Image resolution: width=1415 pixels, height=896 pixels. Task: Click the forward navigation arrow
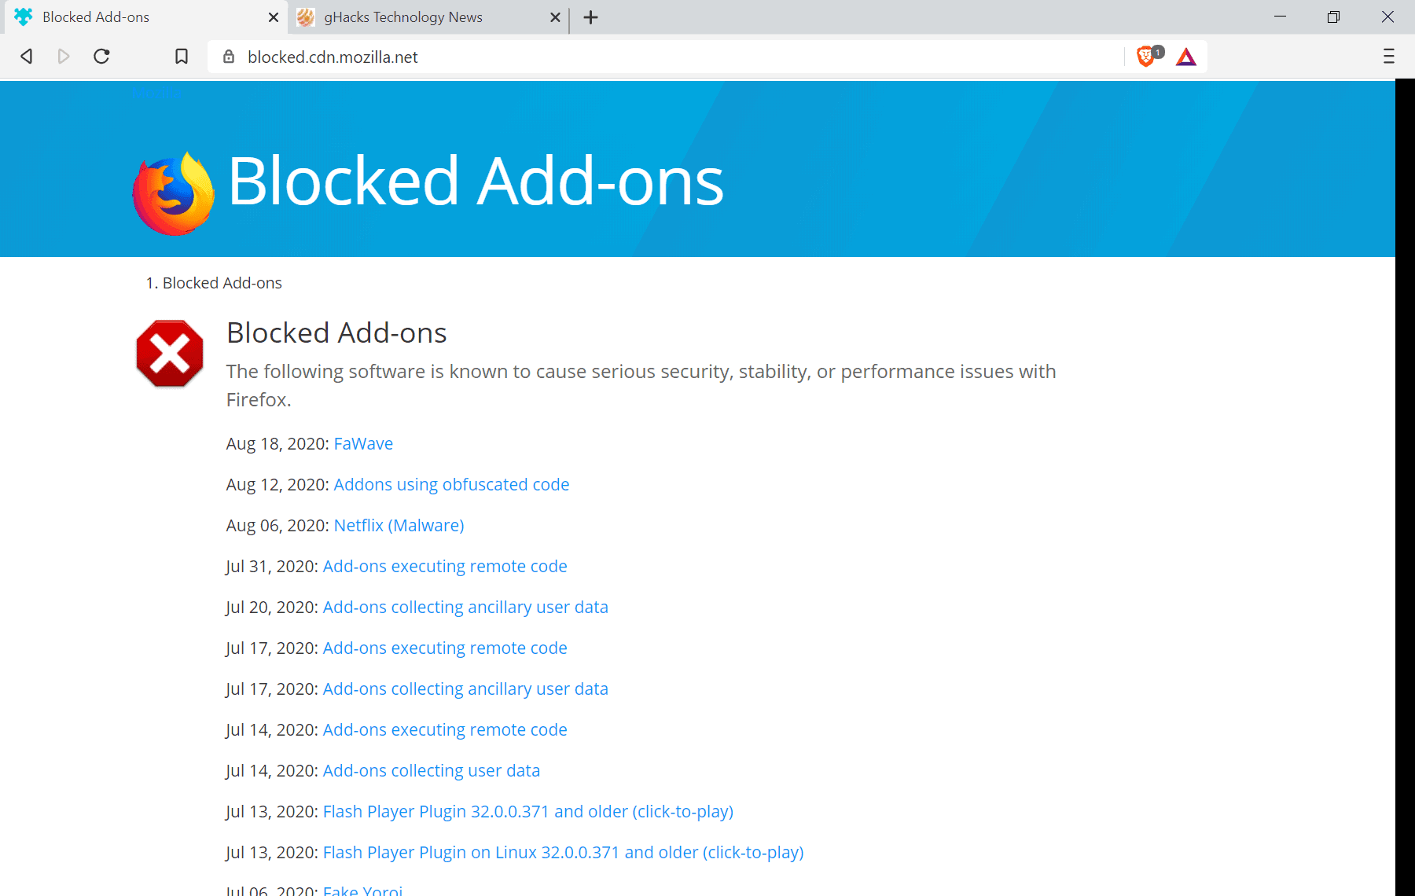point(64,57)
